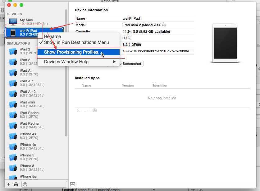Toggle Show in Run Destinations Menu

(76, 42)
